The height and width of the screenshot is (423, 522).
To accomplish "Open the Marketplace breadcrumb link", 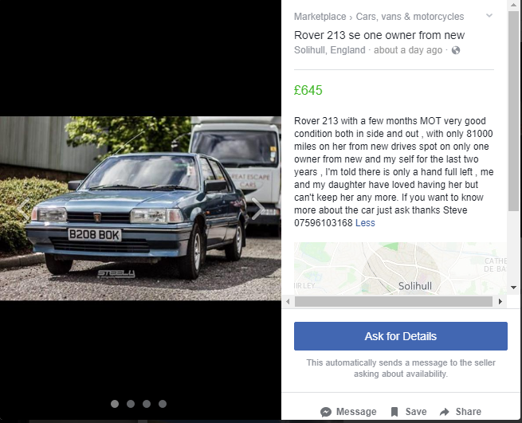I will (x=320, y=16).
